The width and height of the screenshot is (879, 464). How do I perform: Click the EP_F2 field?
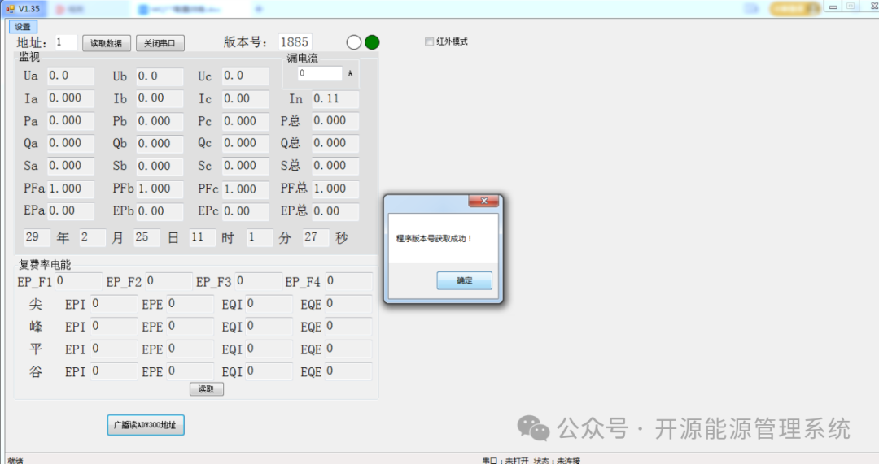click(x=168, y=281)
